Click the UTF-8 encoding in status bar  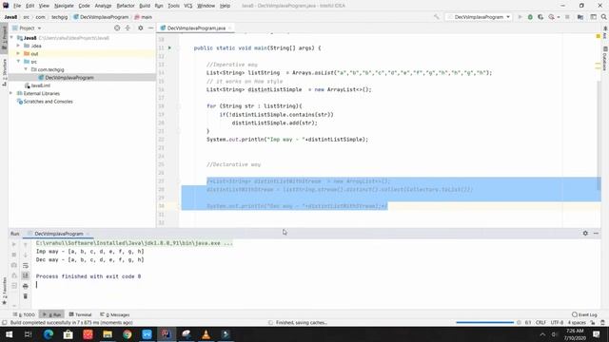click(x=557, y=323)
